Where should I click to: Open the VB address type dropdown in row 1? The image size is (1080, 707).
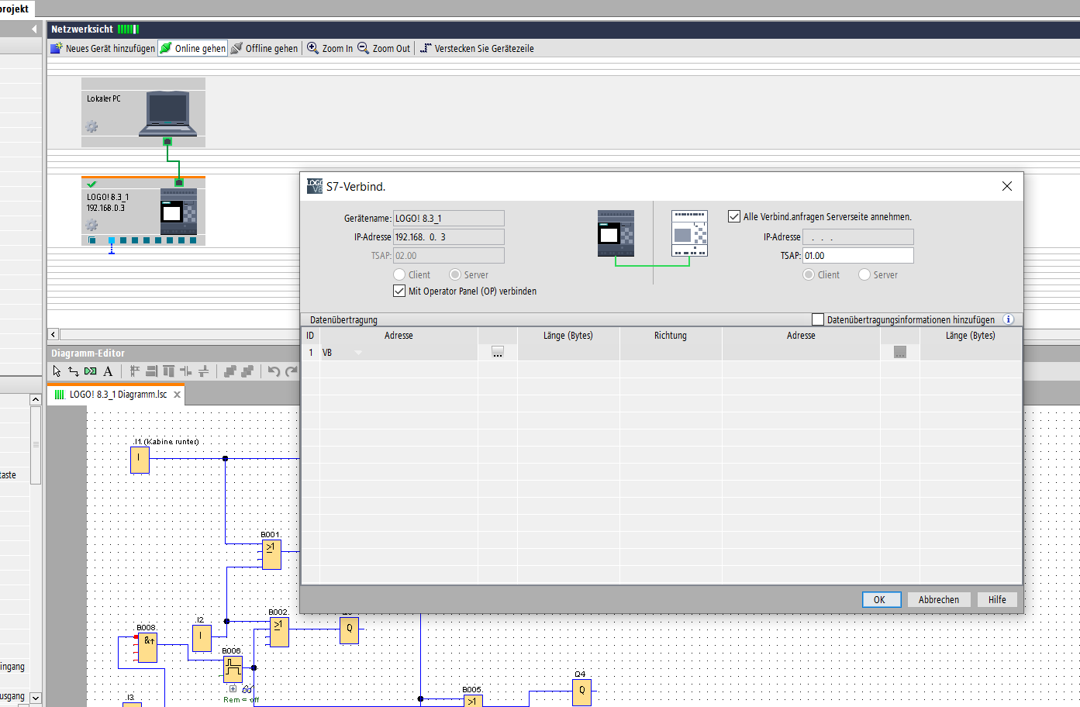pyautogui.click(x=358, y=353)
